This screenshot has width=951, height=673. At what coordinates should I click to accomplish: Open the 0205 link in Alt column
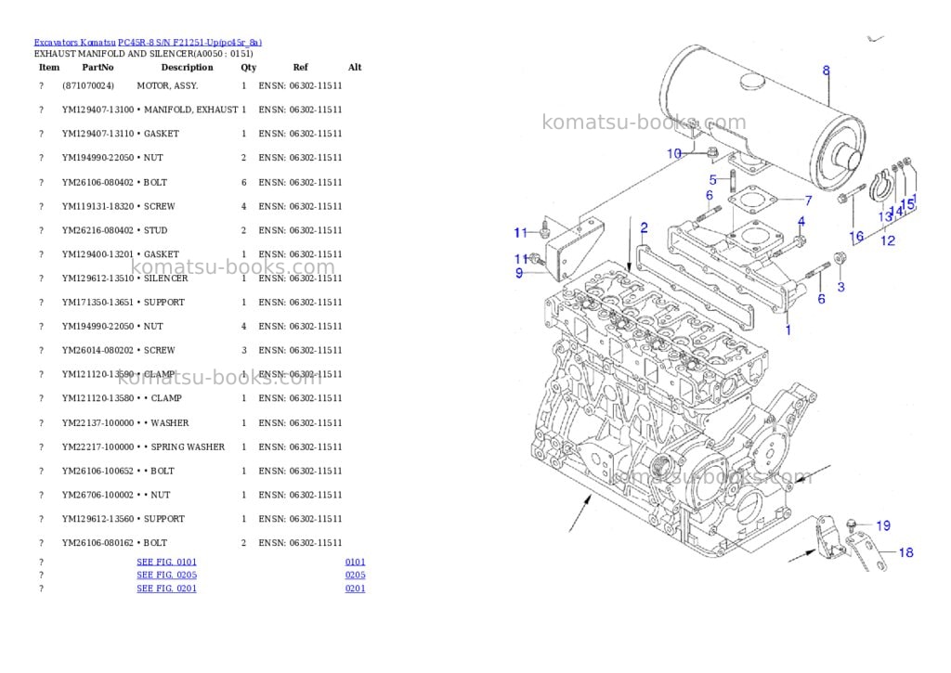356,575
